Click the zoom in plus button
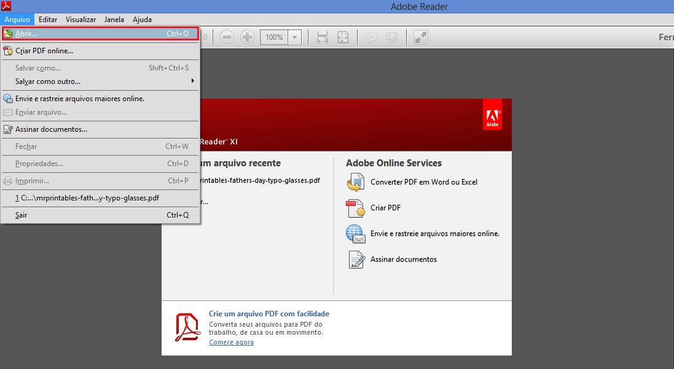Screen dimensions: 674x369 click(247, 37)
